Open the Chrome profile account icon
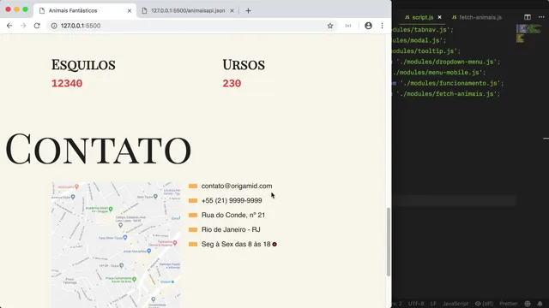This screenshot has width=549, height=308. tap(368, 26)
